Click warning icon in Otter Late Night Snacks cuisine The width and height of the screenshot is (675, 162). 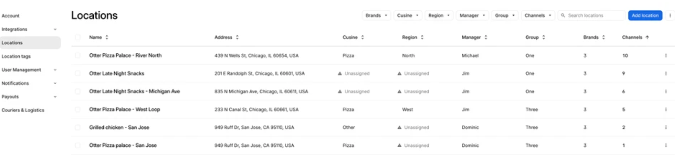[340, 74]
